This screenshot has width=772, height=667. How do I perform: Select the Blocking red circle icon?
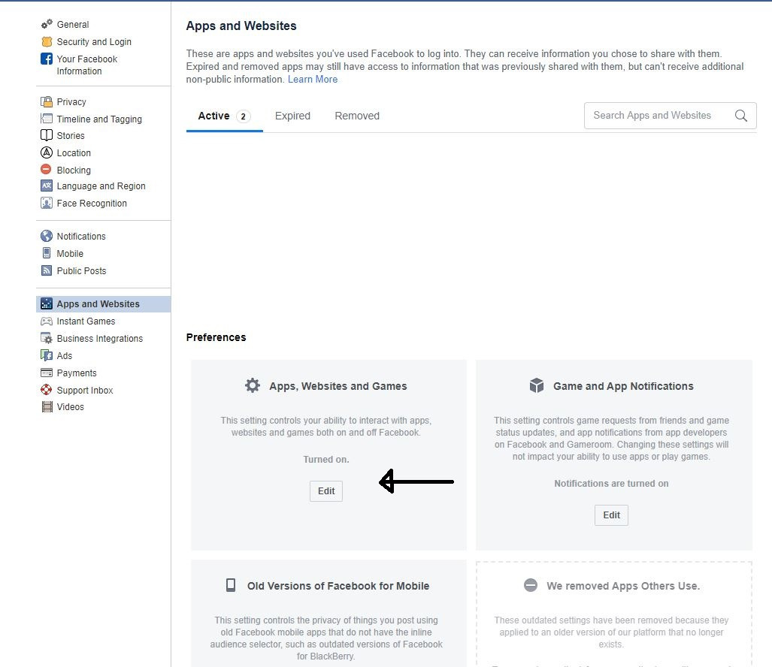46,169
